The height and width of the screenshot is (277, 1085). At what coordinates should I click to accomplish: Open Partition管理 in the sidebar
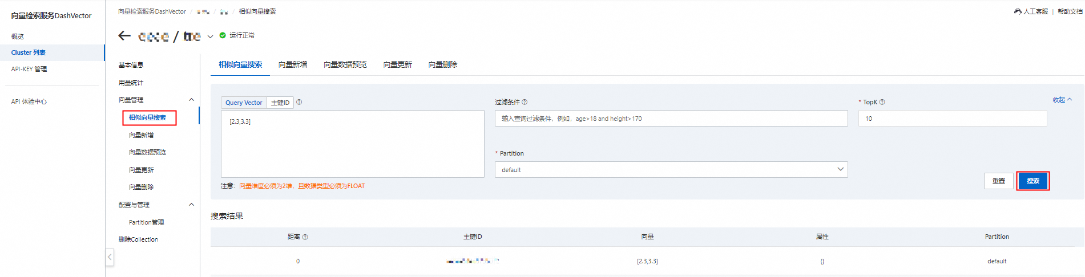pos(146,222)
